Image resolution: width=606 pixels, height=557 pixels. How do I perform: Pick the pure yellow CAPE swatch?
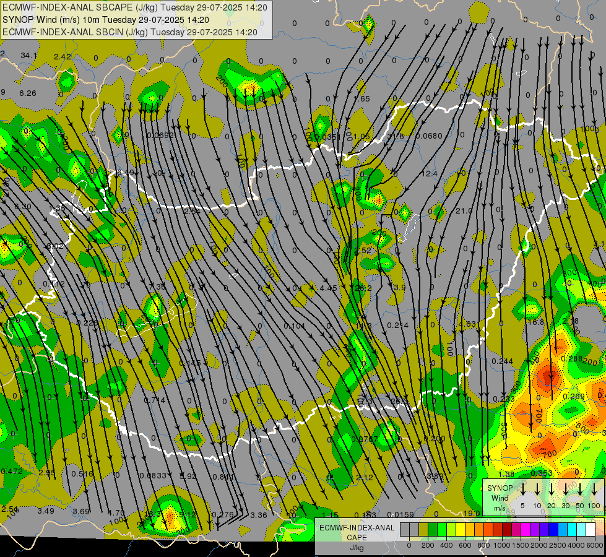tap(461, 529)
